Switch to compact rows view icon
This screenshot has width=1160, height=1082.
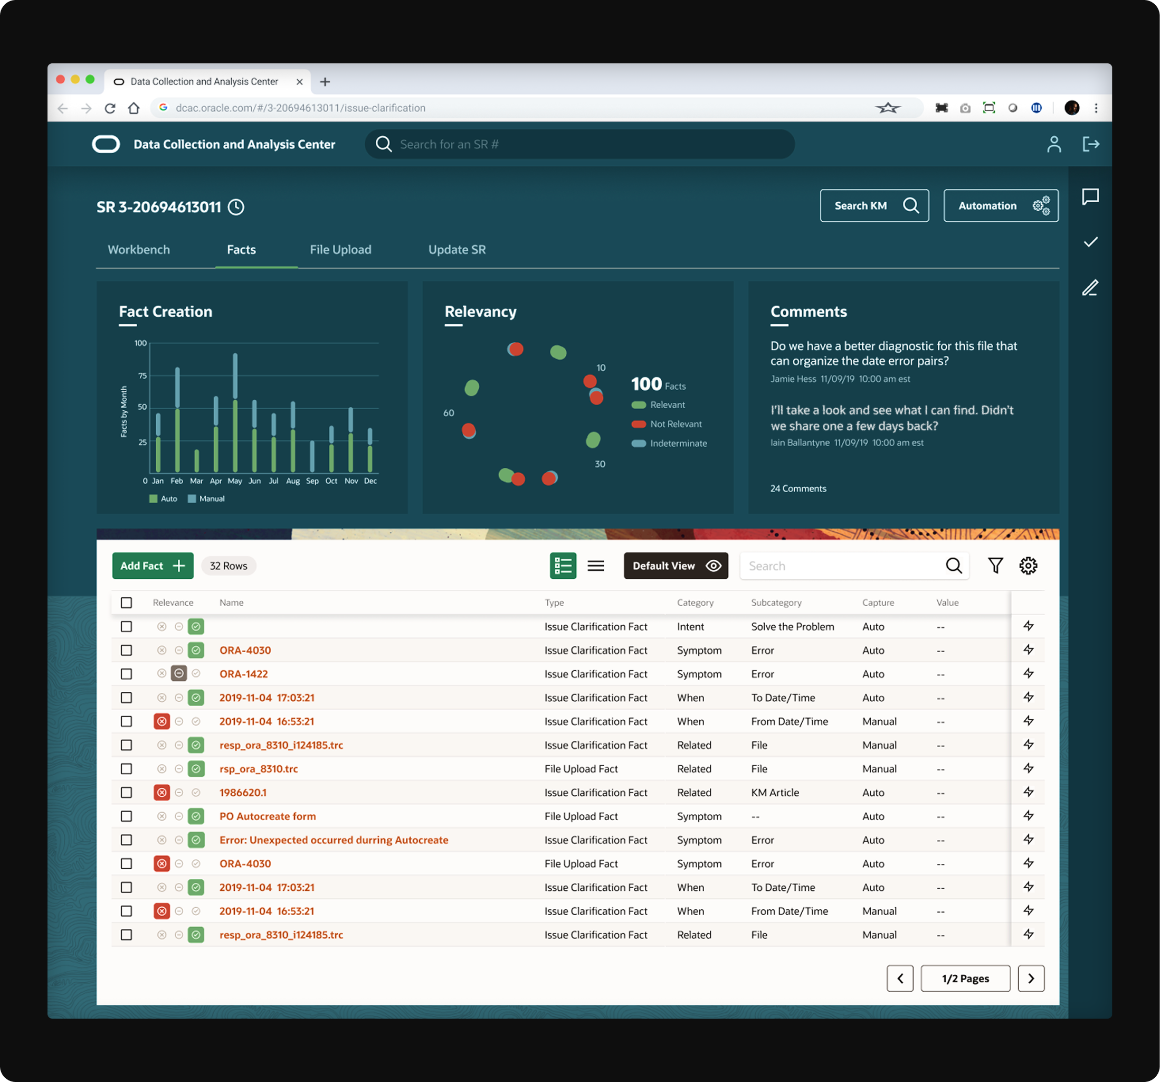click(595, 565)
